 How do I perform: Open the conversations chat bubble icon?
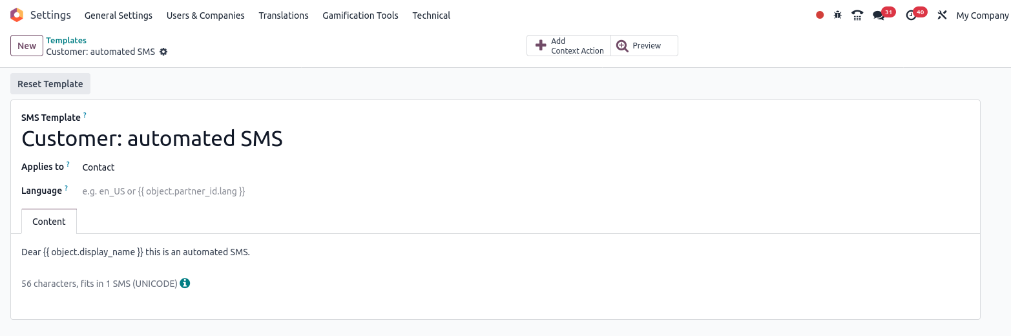(x=879, y=15)
